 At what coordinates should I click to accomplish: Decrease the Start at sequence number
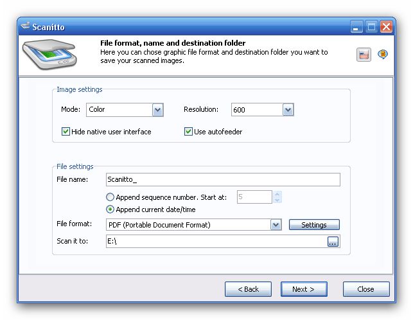click(x=277, y=200)
